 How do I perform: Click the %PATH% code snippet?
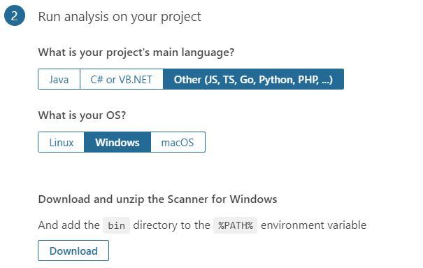236,225
